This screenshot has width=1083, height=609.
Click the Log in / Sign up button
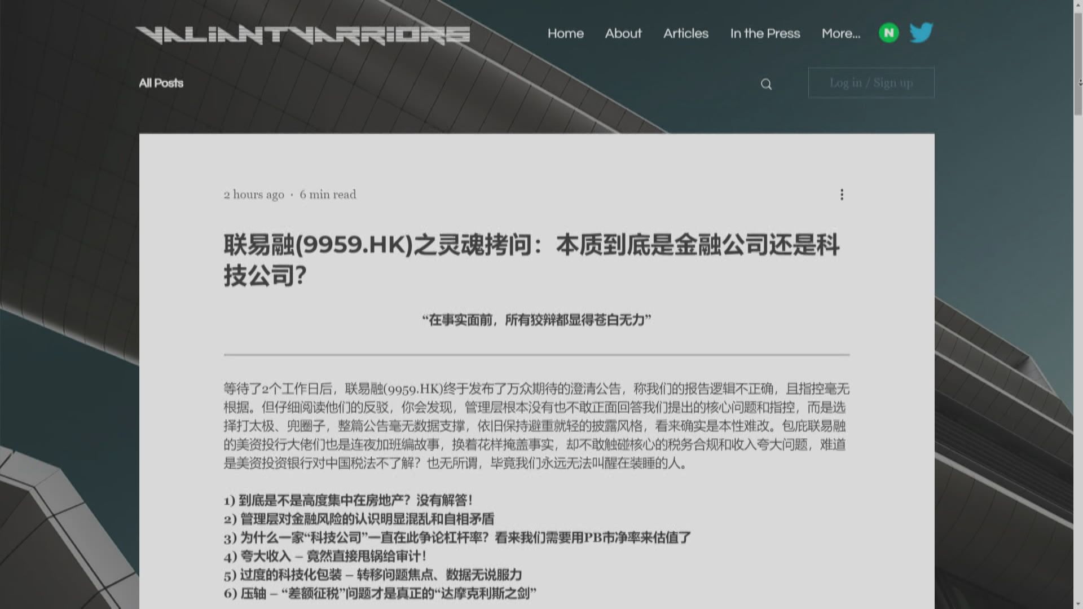[x=871, y=82]
